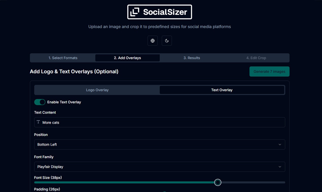Click the SocialSizer logo
Viewport: 322px width, 192px height.
coord(159,12)
